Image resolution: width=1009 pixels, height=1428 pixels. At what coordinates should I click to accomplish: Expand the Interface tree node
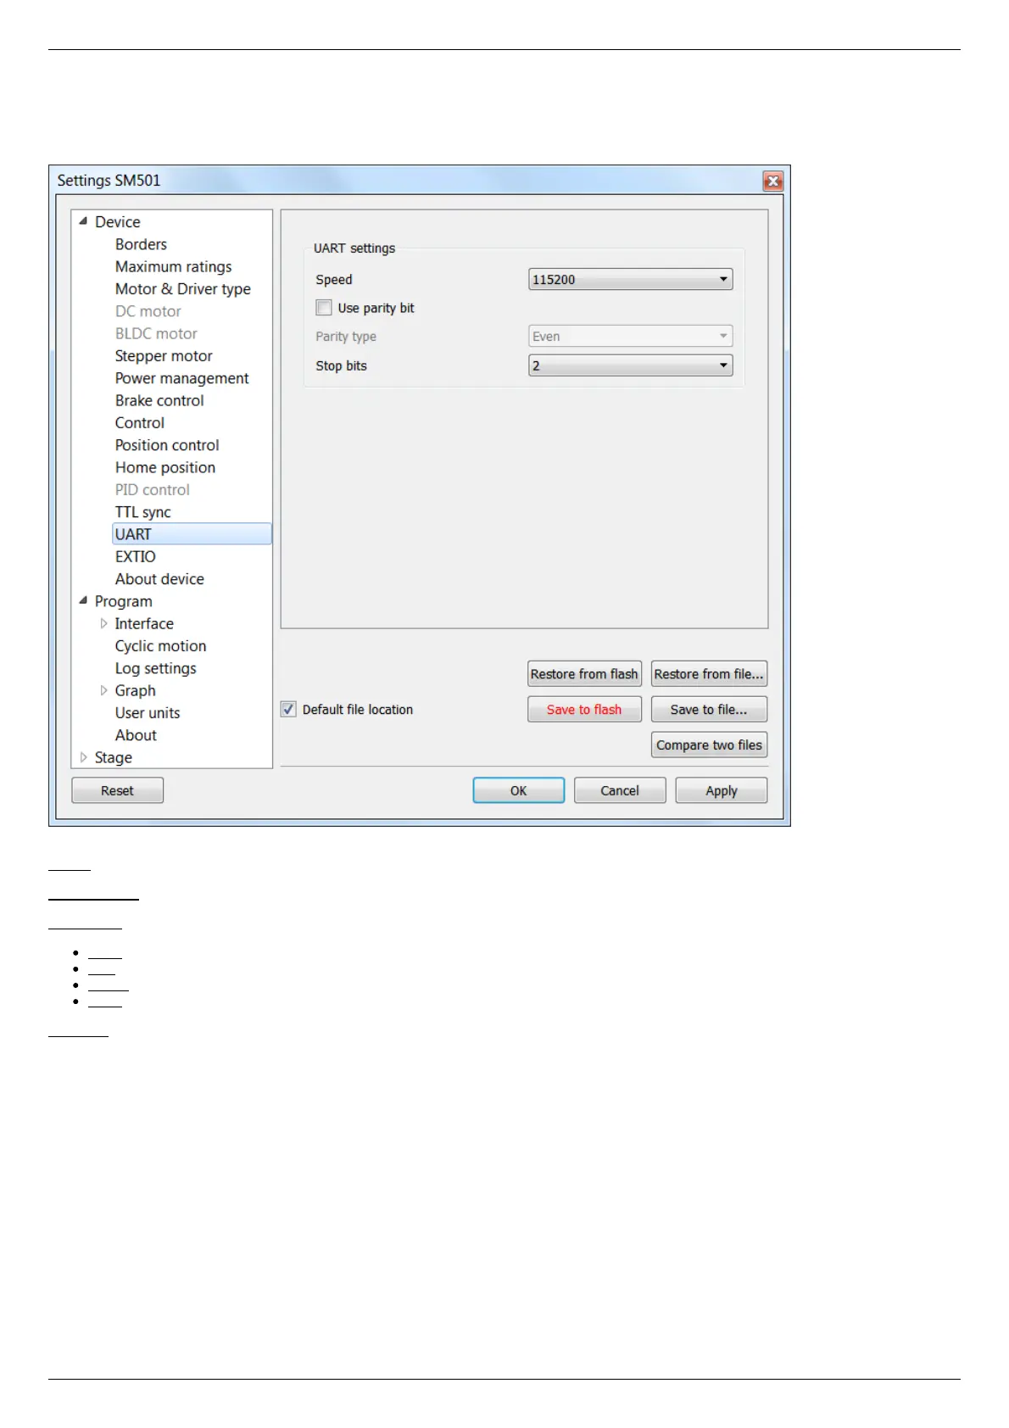[103, 623]
